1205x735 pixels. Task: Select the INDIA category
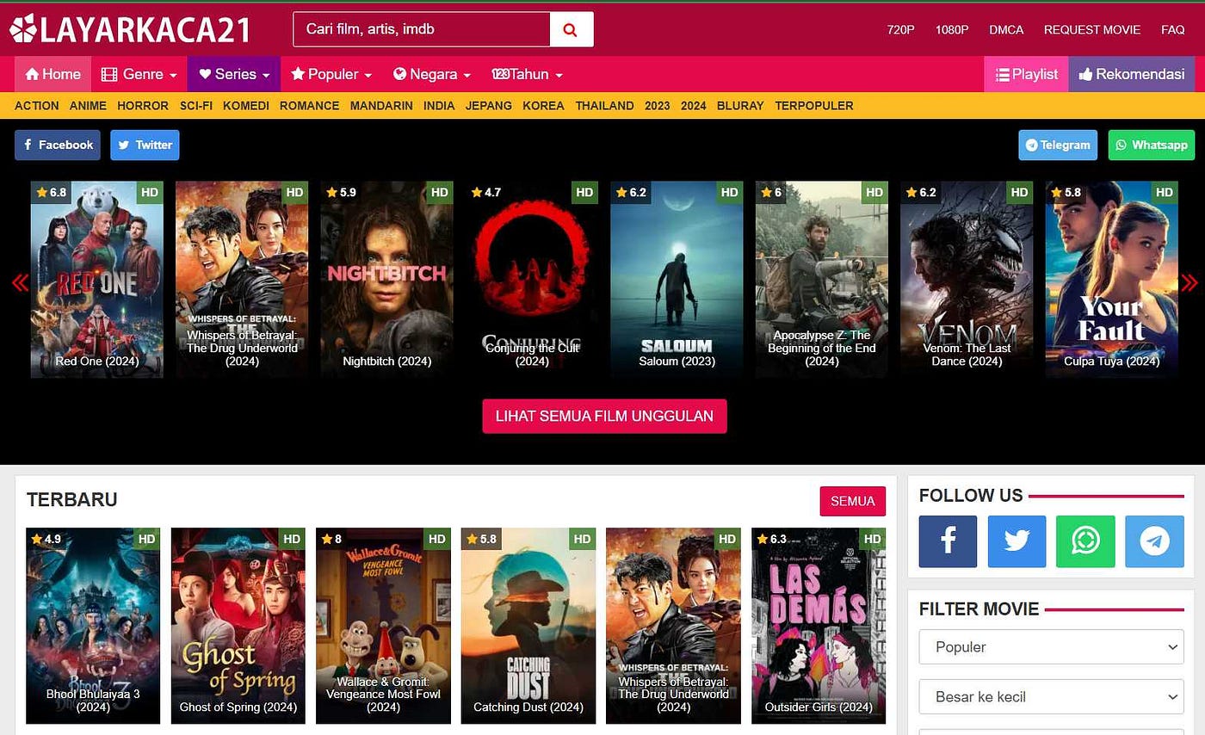tap(439, 106)
